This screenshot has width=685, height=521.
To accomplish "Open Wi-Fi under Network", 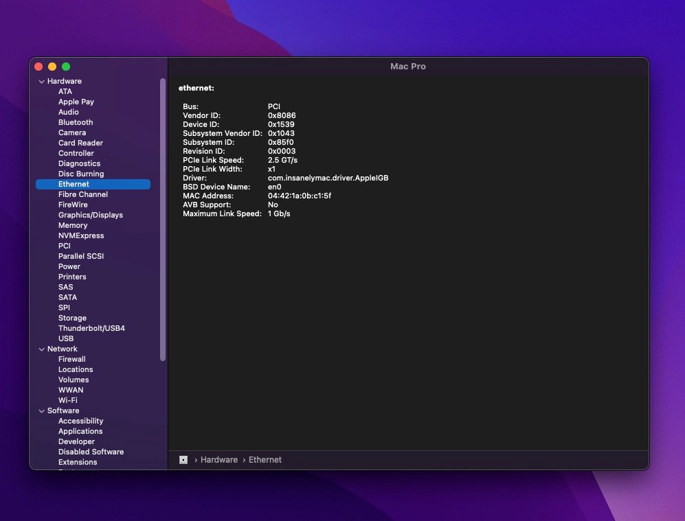I will (x=67, y=400).
